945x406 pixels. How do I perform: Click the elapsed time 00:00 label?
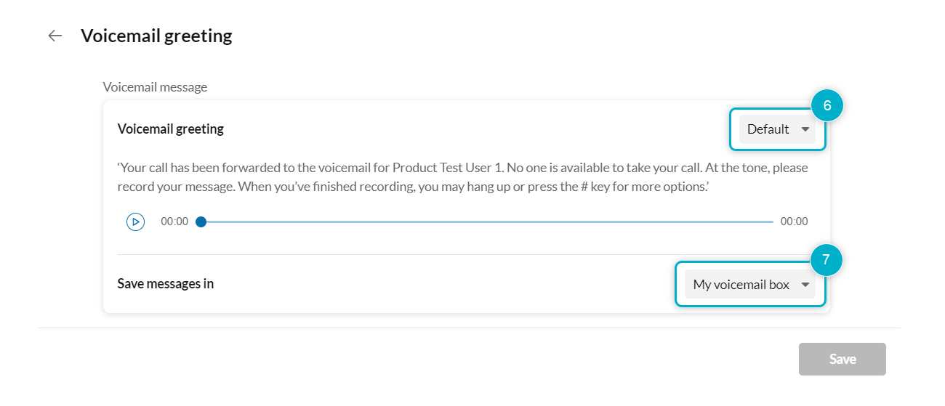point(174,222)
